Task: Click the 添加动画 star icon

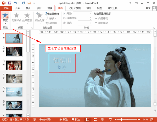Action: (40, 15)
